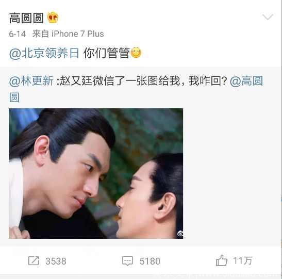Image resolution: width=282 pixels, height=279 pixels.
Task: Click the 6-14 post date
Action: pos(18,34)
